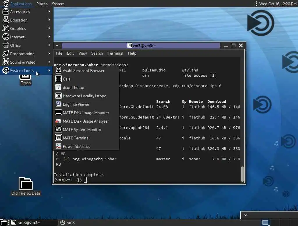Click the Education flask icon
The image size is (298, 226).
click(6, 20)
